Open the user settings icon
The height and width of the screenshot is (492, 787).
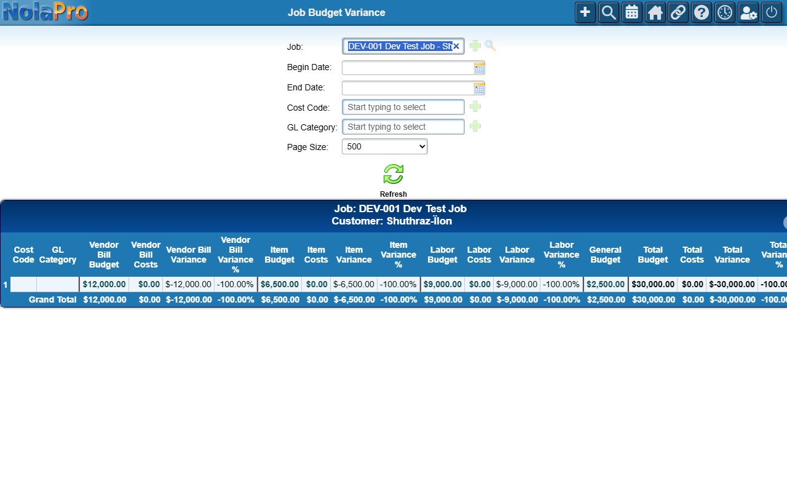pos(748,12)
